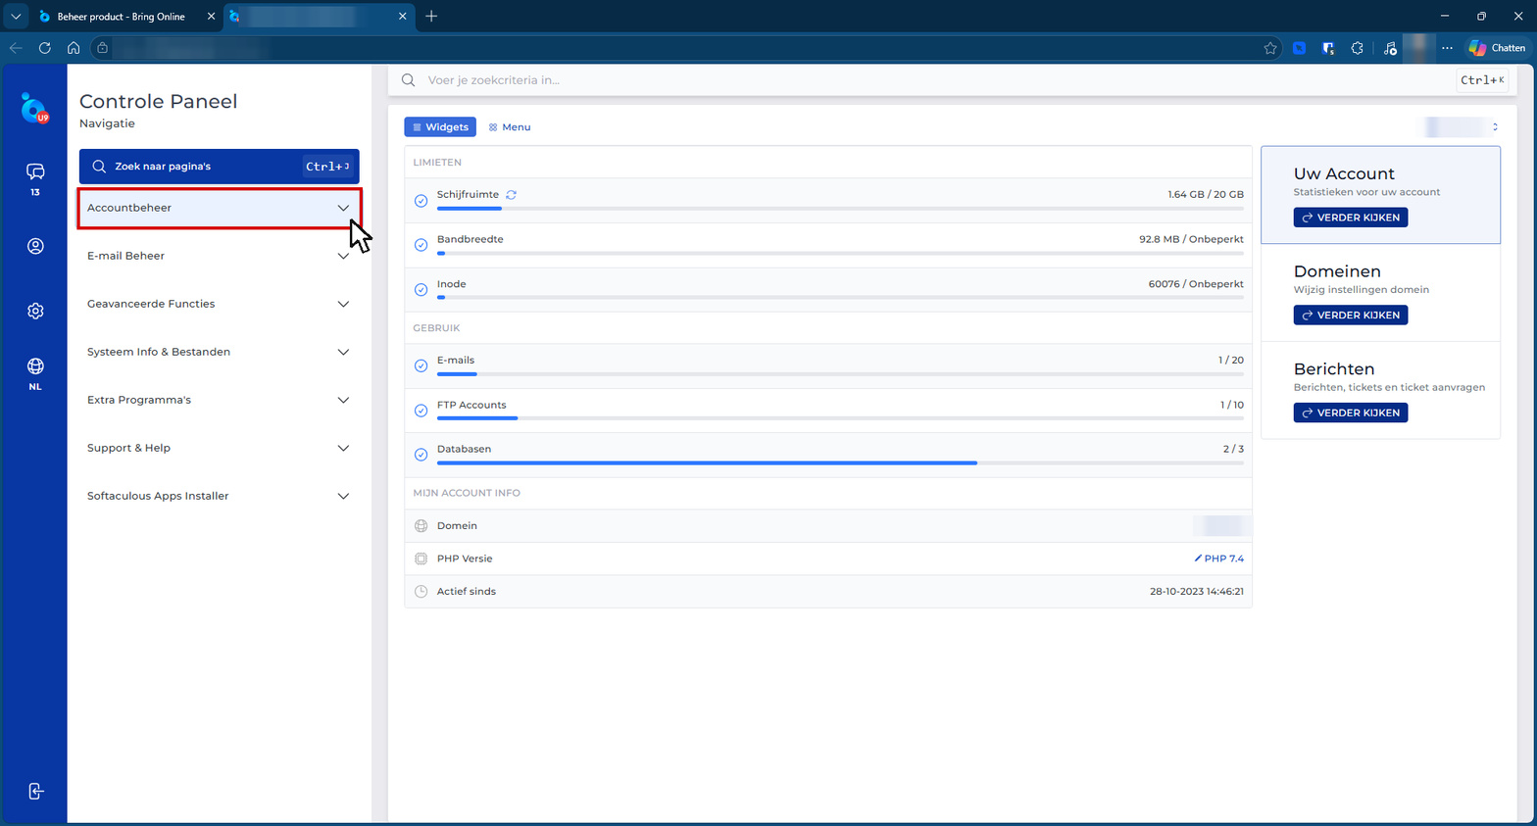The width and height of the screenshot is (1537, 826).
Task: Click the globe icon beside Domein
Action: pos(421,526)
